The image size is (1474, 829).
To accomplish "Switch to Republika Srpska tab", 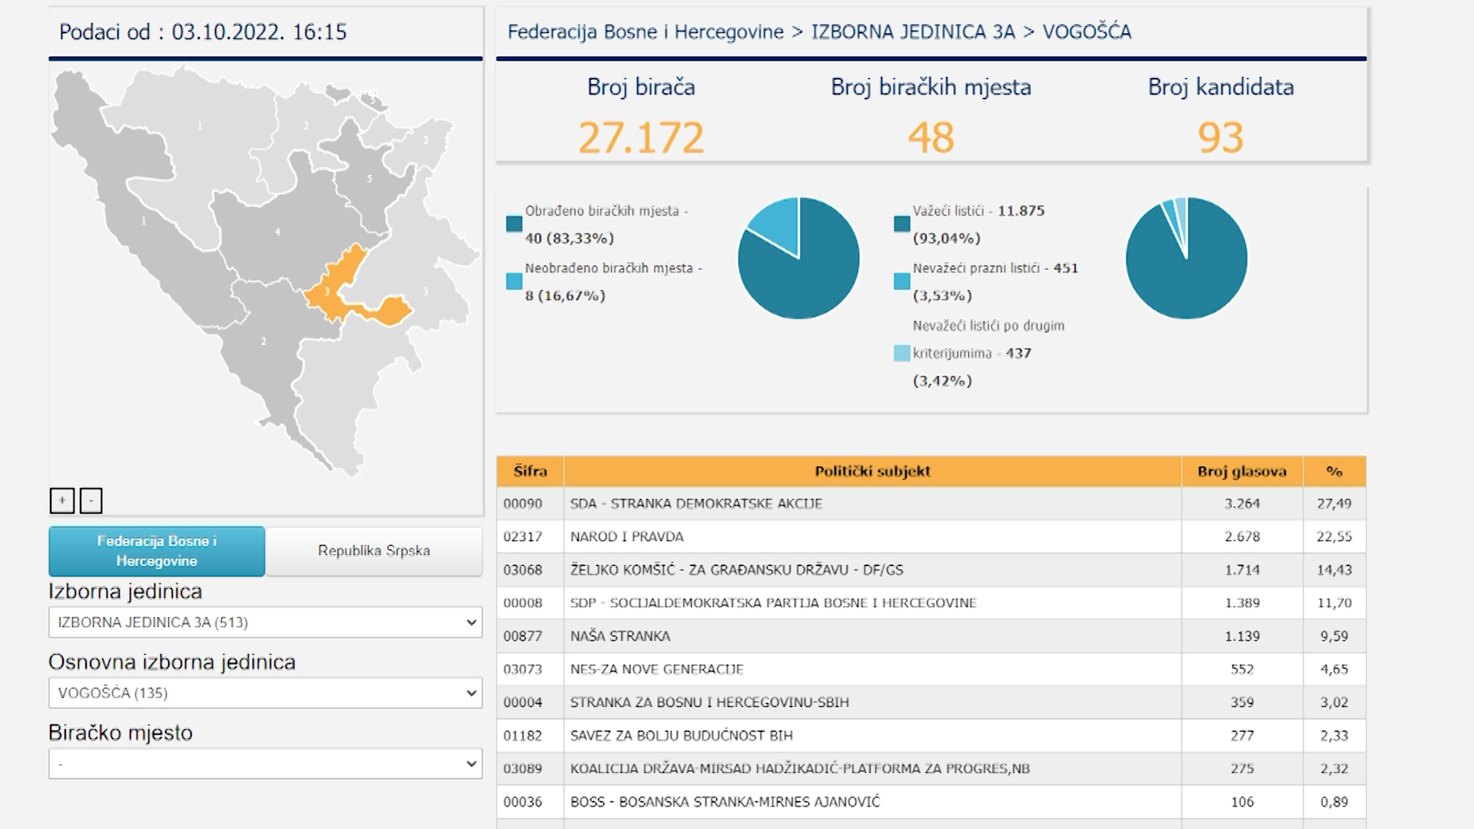I will tap(374, 551).
